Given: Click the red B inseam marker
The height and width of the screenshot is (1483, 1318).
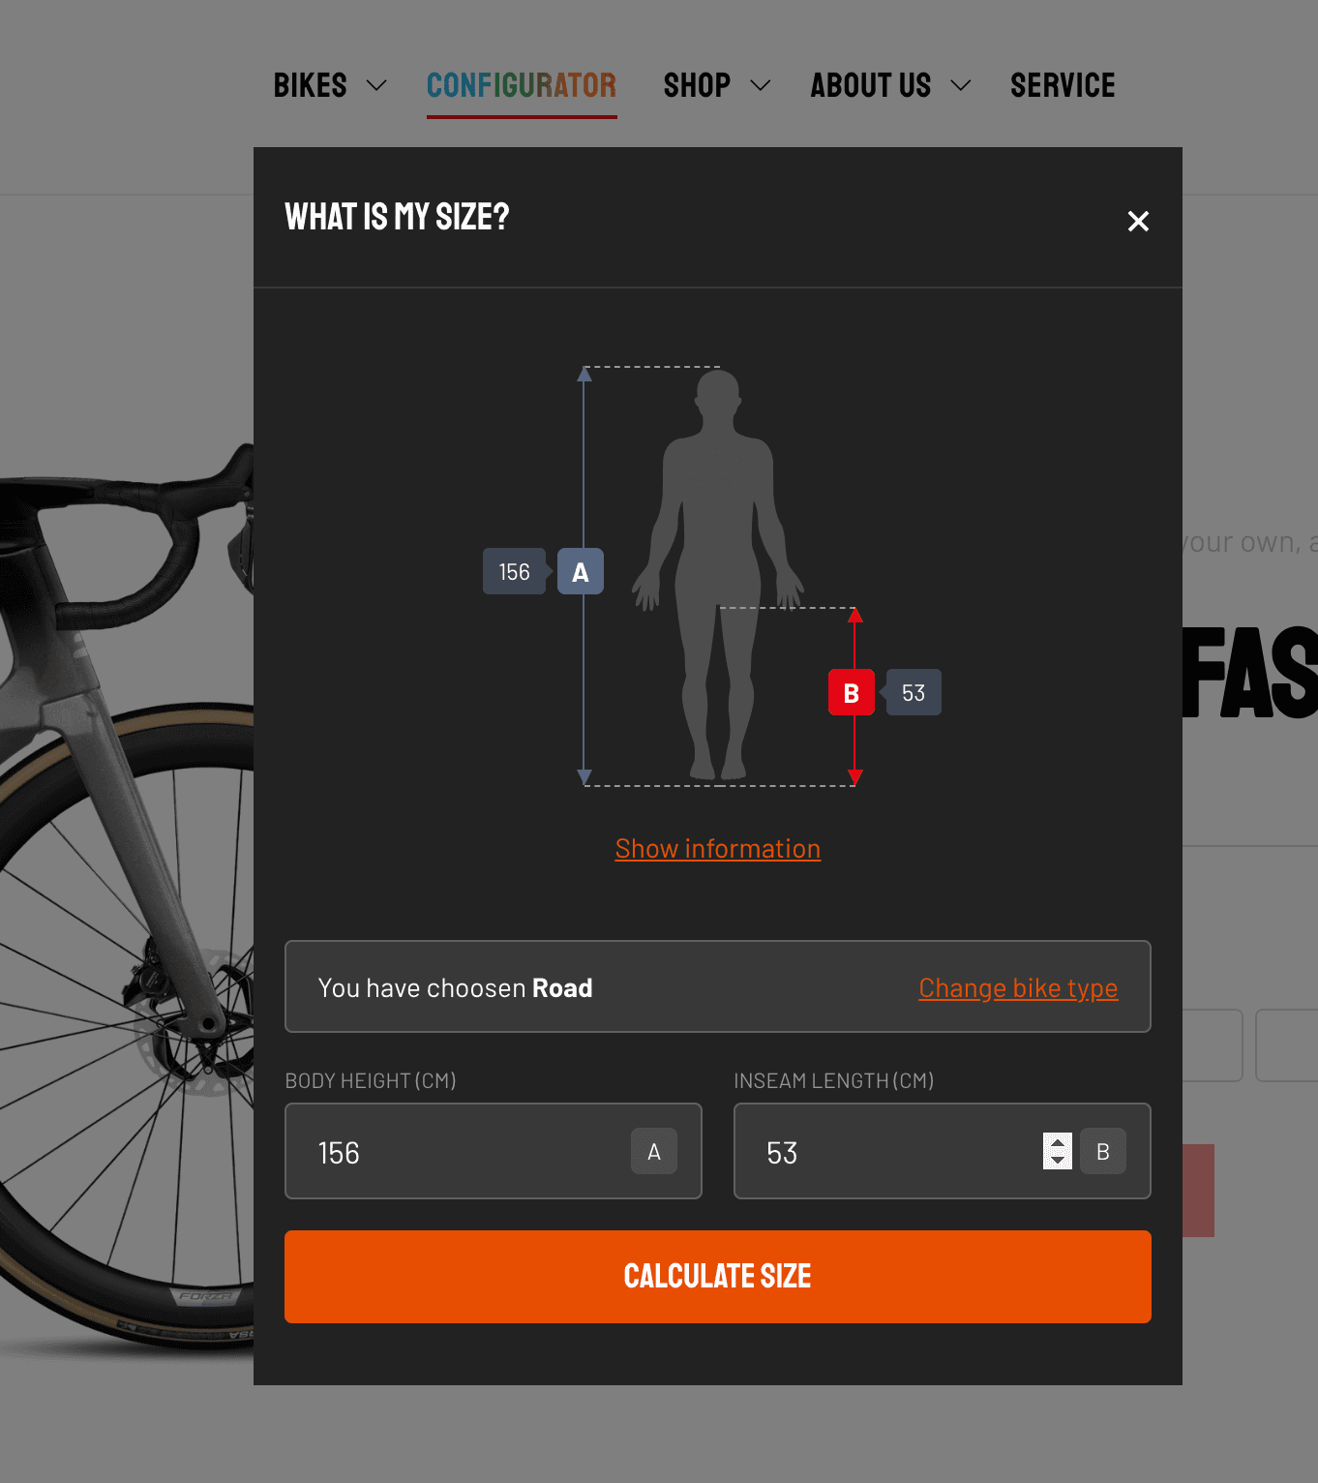Looking at the screenshot, I should coord(852,692).
